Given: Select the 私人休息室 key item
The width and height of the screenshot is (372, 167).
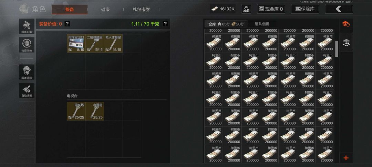Looking at the screenshot, I should click(x=113, y=44).
